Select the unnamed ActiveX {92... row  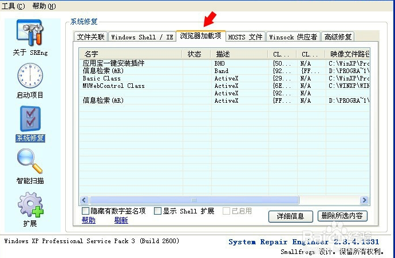point(224,93)
